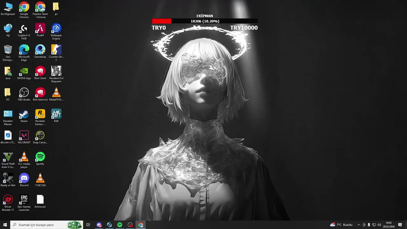
Task: Launch FiveM from desktop
Action: tap(40, 30)
